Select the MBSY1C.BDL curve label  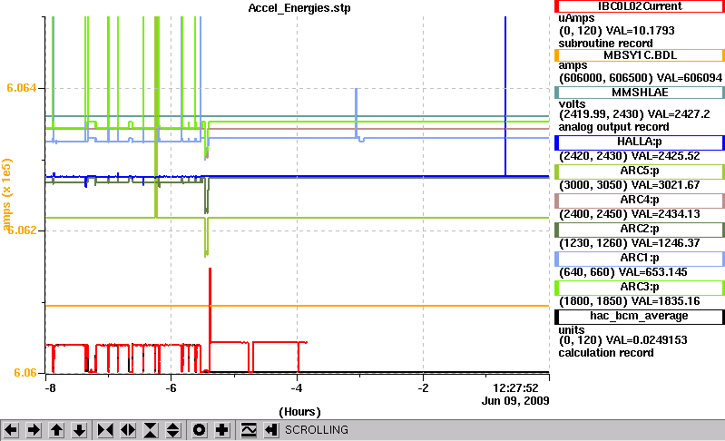(x=640, y=55)
